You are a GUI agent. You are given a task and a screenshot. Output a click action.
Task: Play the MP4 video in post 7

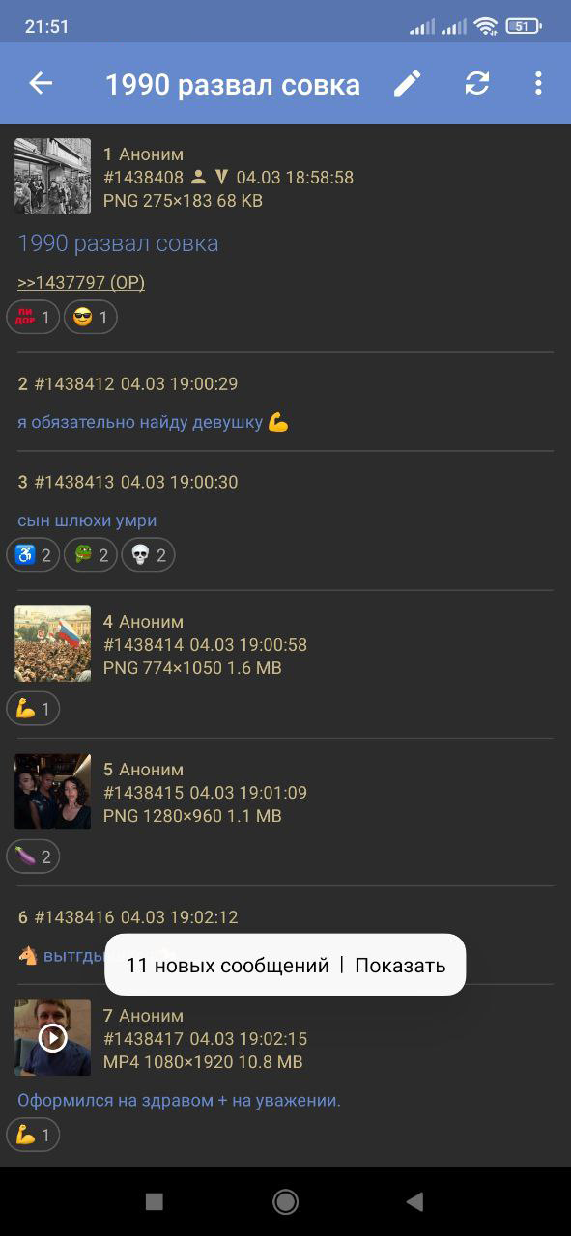tap(53, 1037)
